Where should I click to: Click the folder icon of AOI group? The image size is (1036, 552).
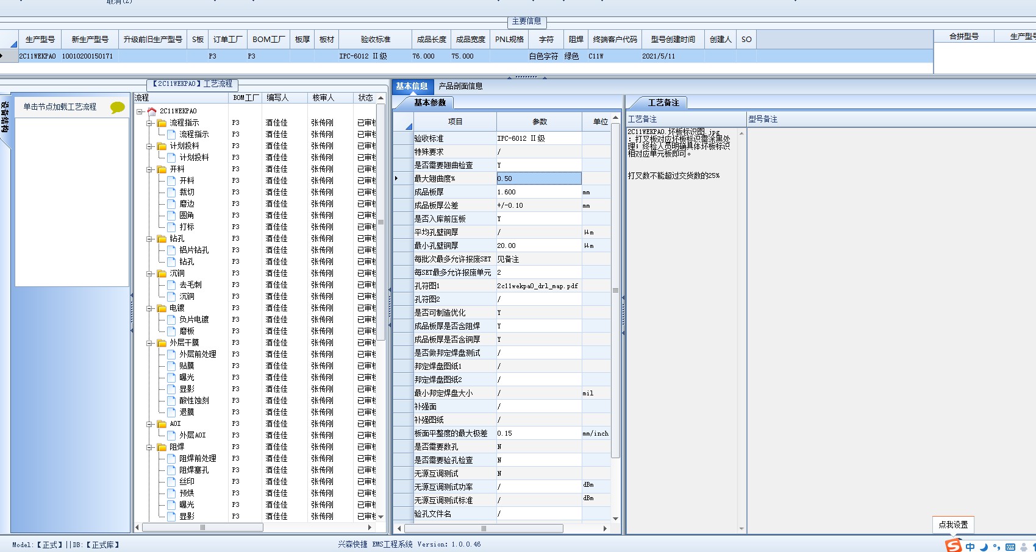coord(162,424)
